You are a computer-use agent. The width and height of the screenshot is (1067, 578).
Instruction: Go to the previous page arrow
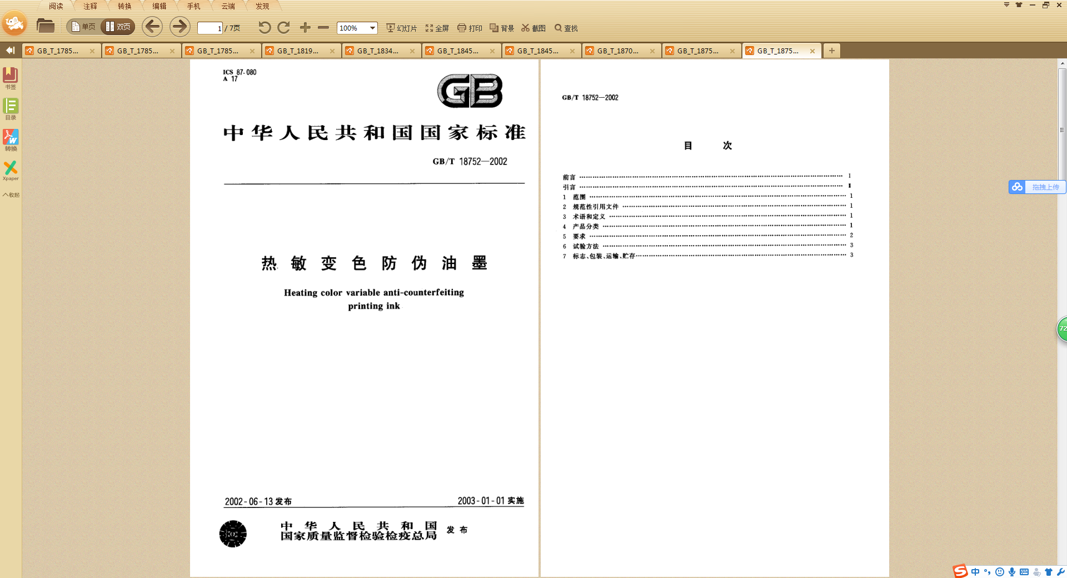point(152,27)
